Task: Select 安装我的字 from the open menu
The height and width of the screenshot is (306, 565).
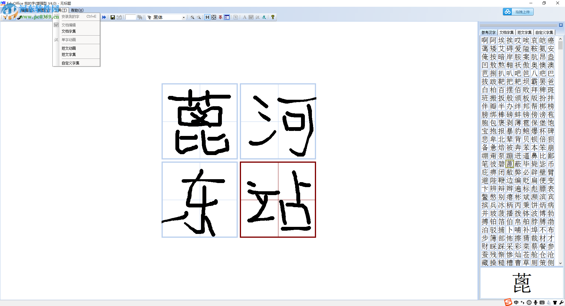Action: pyautogui.click(x=71, y=17)
